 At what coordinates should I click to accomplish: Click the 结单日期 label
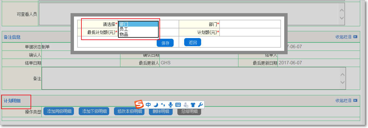coord(33,63)
